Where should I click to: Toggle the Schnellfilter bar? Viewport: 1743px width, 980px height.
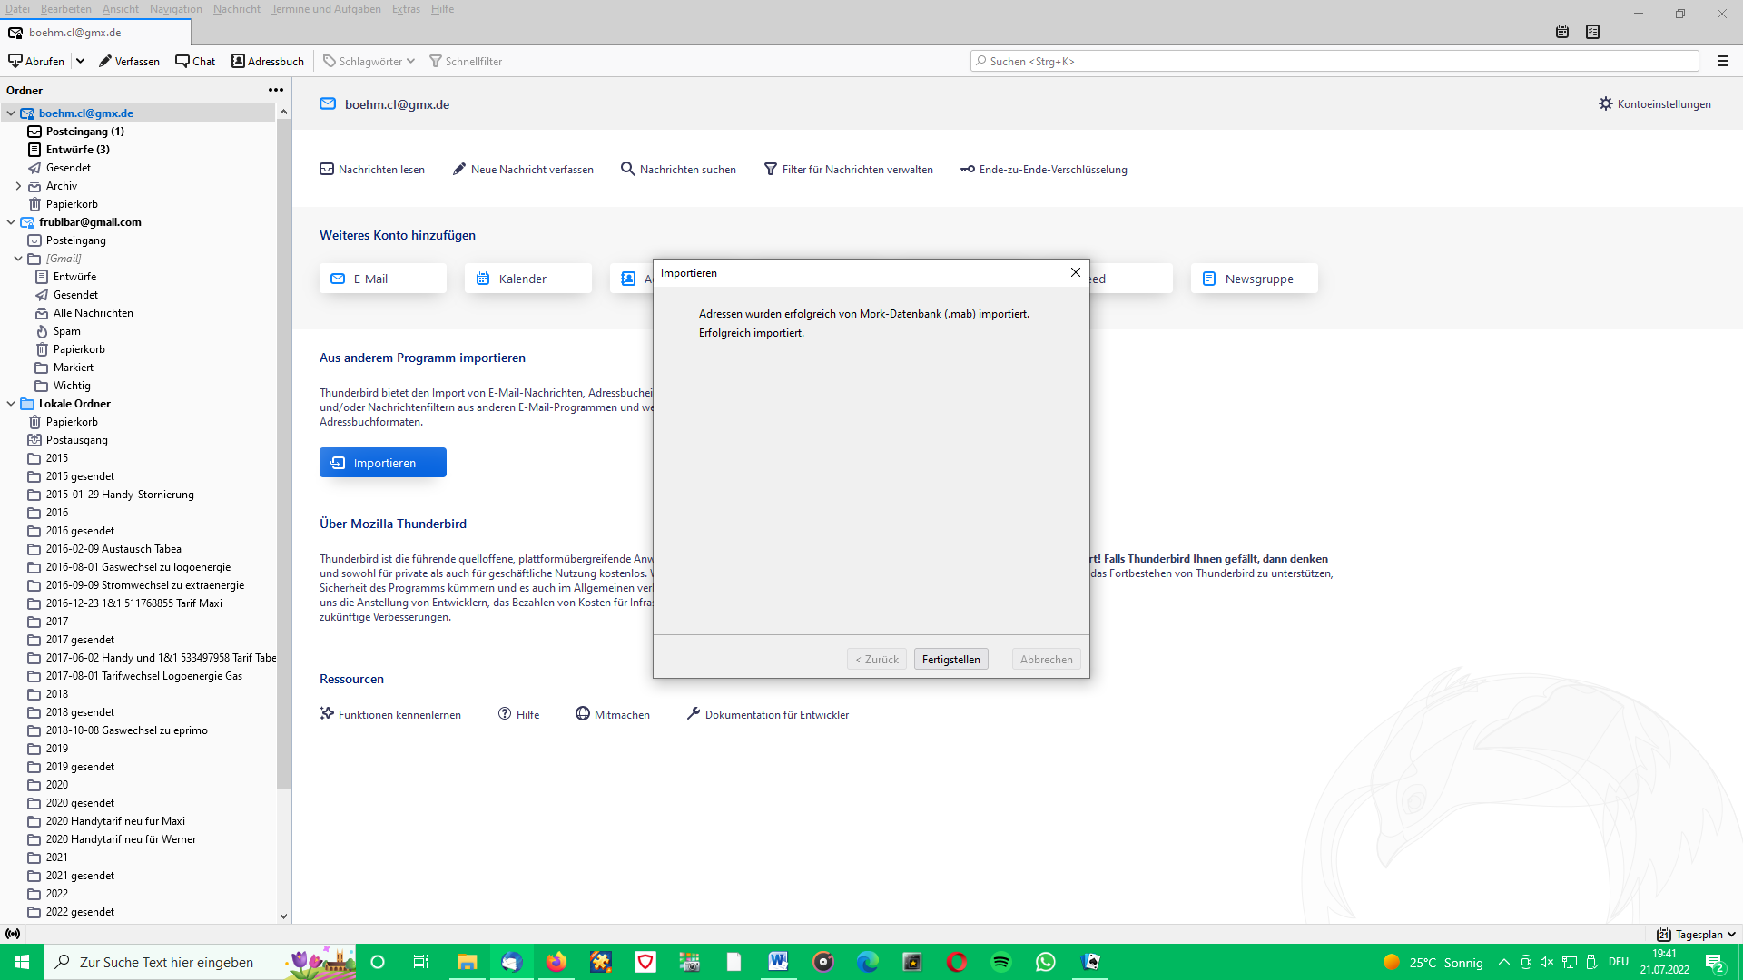(x=466, y=61)
